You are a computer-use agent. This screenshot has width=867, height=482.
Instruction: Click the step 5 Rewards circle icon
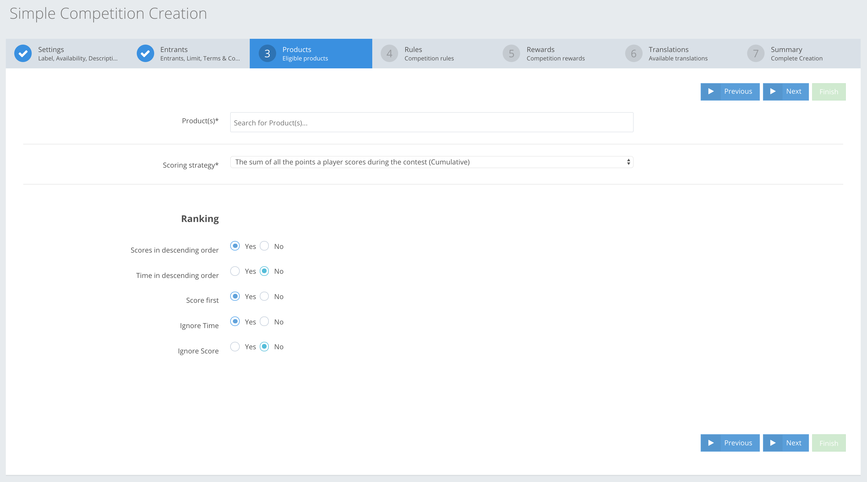point(511,54)
